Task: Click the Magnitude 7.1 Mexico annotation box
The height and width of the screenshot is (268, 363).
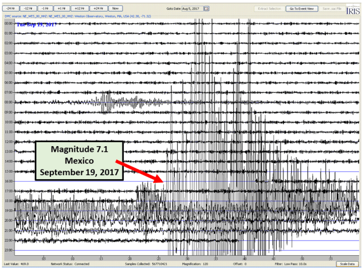Action: coord(80,160)
